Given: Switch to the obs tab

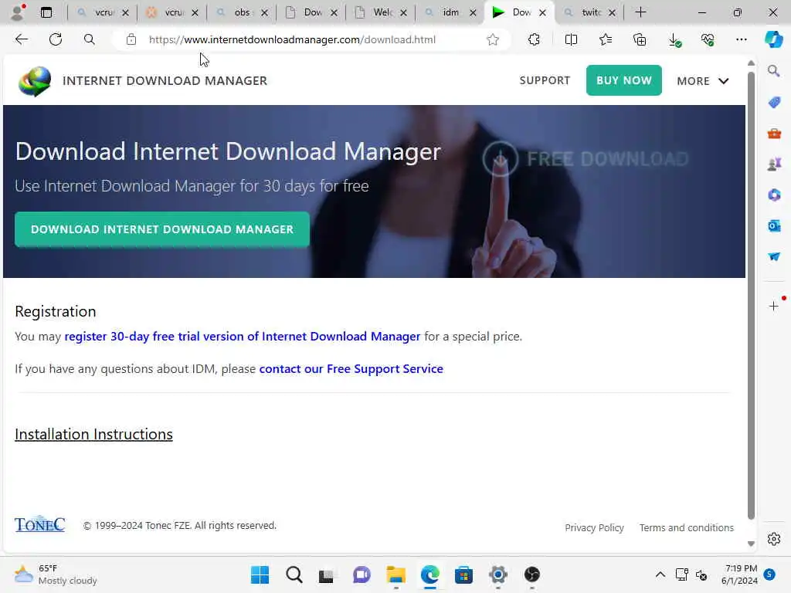Looking at the screenshot, I should pyautogui.click(x=242, y=12).
